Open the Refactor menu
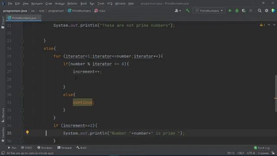Viewport: 277px width, 156px height. (72, 3)
